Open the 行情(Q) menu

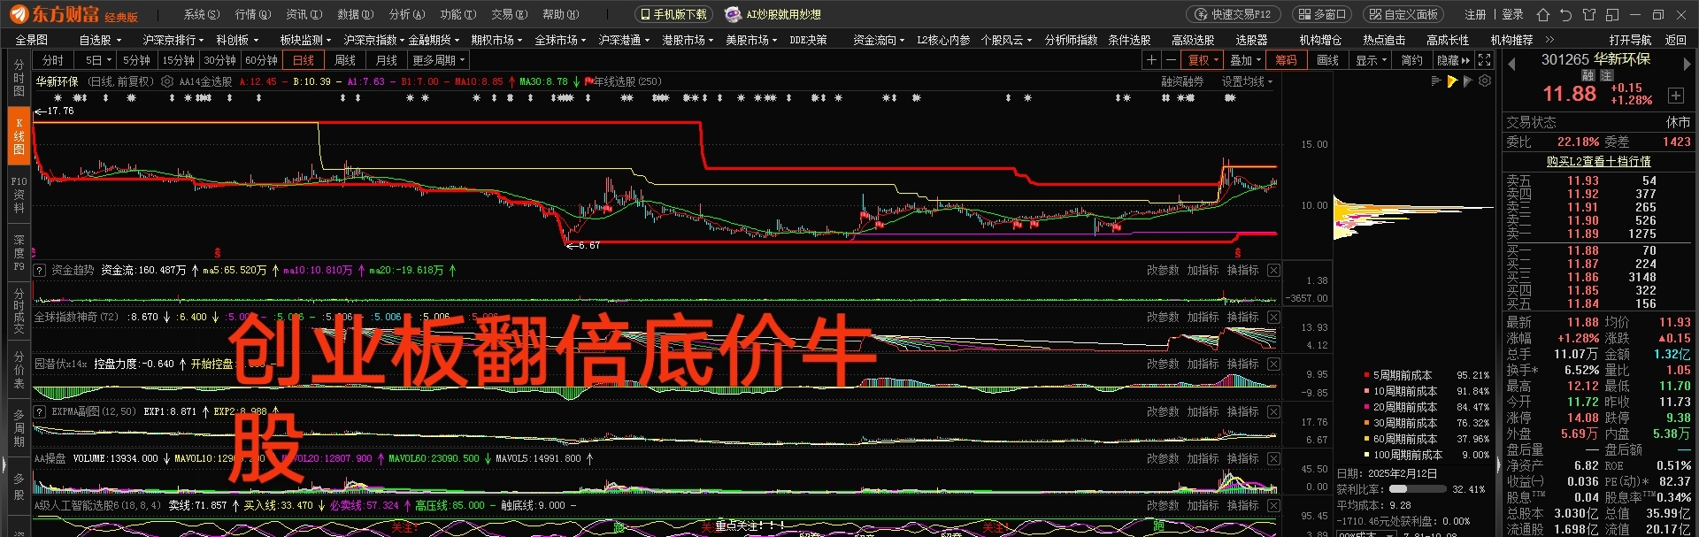253,14
